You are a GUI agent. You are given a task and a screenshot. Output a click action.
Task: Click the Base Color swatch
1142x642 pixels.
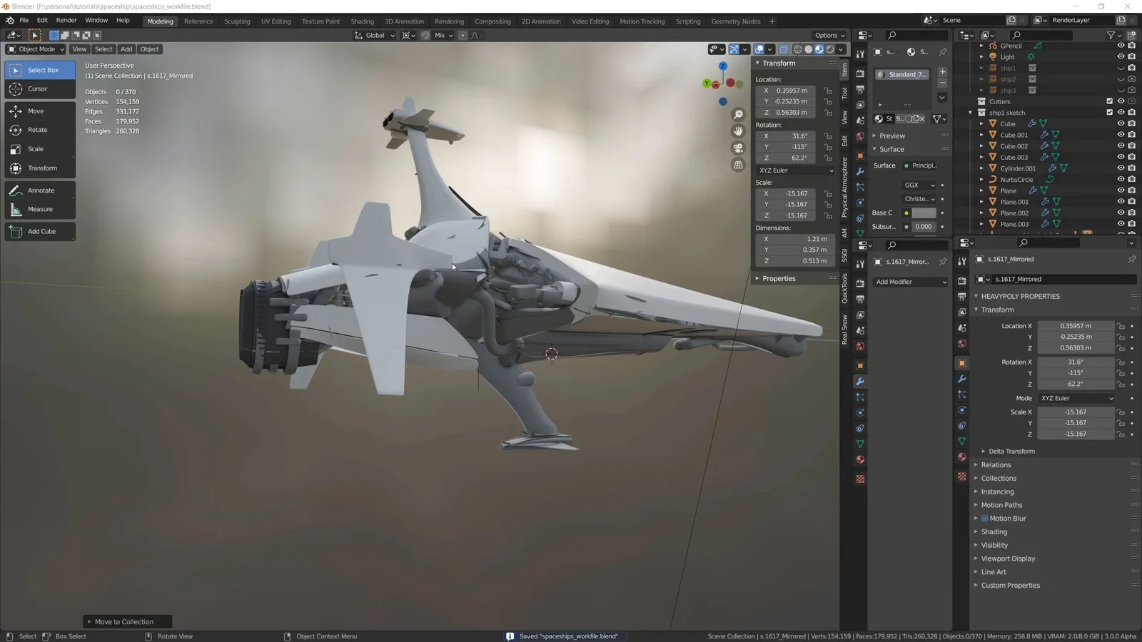923,213
